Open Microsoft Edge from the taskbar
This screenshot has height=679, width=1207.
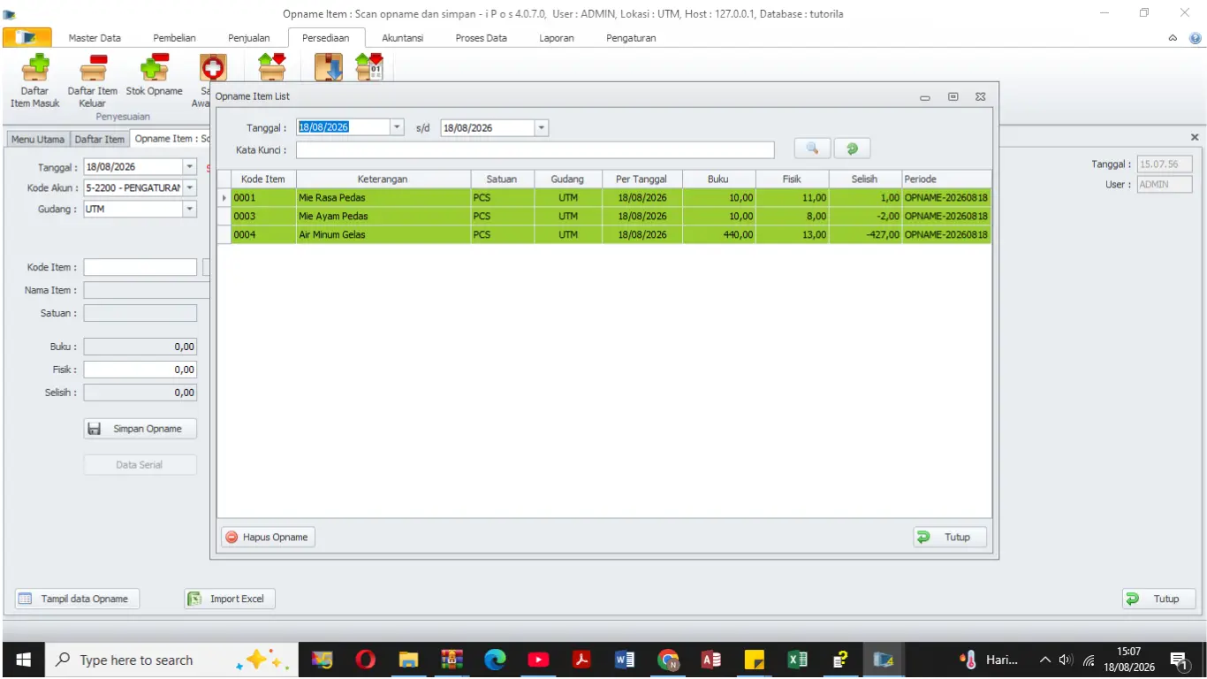[495, 660]
